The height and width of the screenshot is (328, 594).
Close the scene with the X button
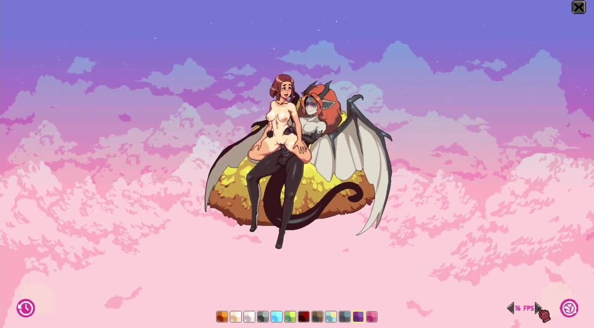click(579, 7)
